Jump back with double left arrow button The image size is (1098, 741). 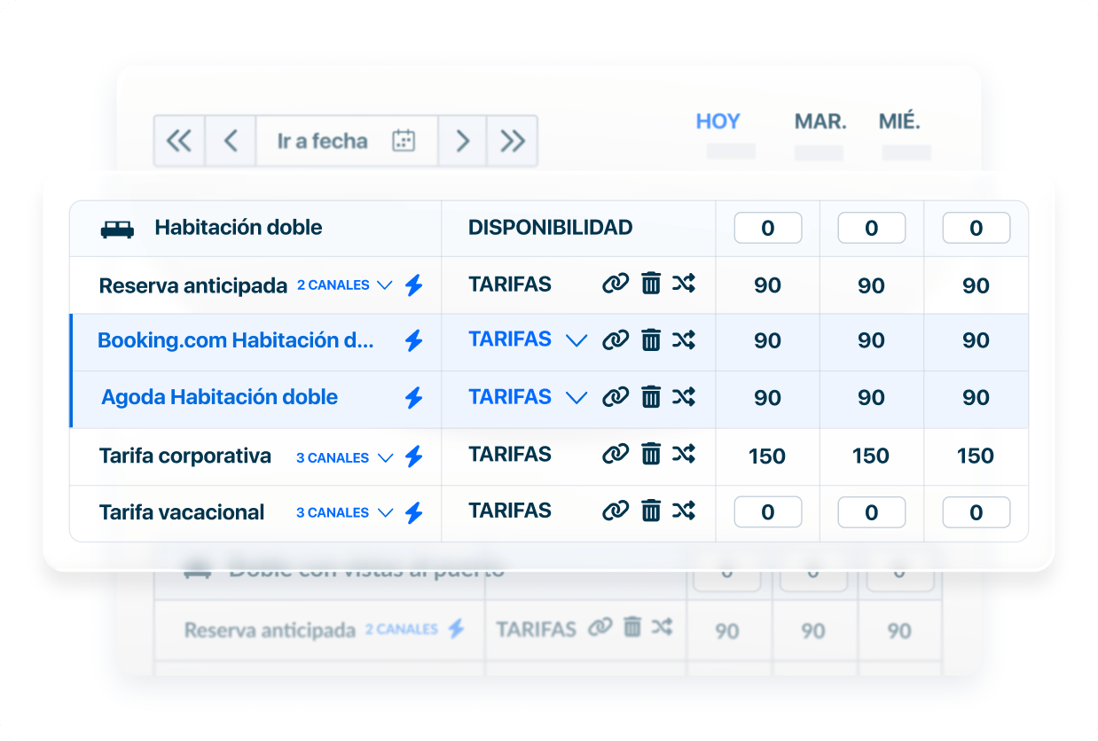click(179, 141)
